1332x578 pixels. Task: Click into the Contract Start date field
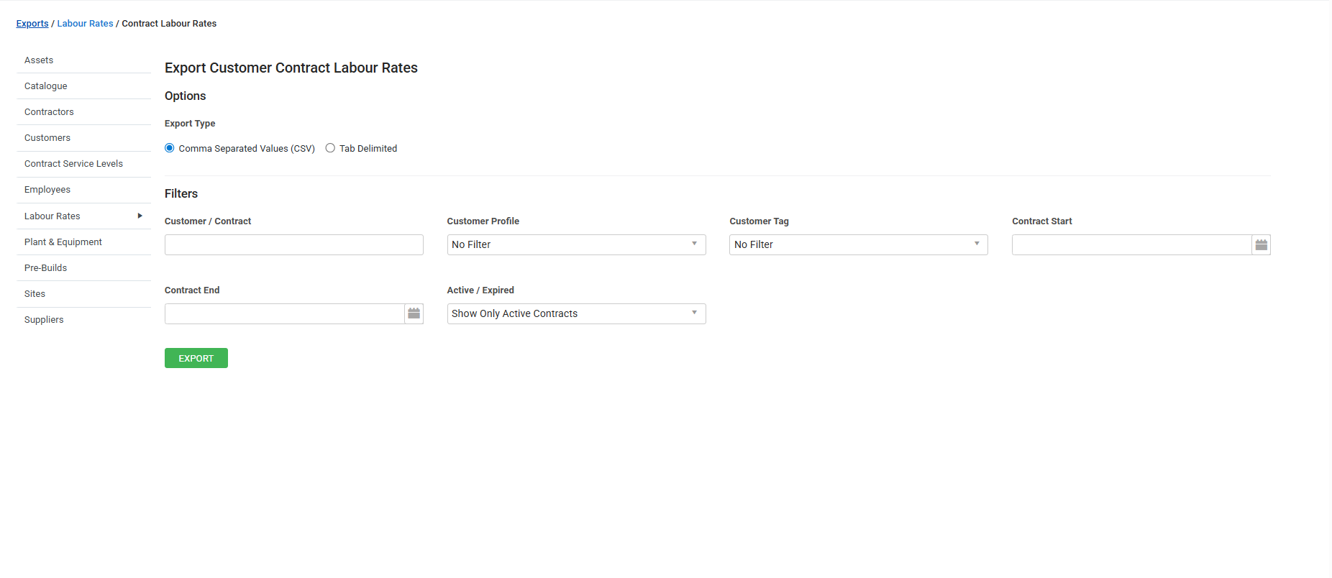1131,245
